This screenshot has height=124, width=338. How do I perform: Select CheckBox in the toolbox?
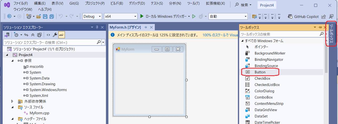tap(262, 78)
